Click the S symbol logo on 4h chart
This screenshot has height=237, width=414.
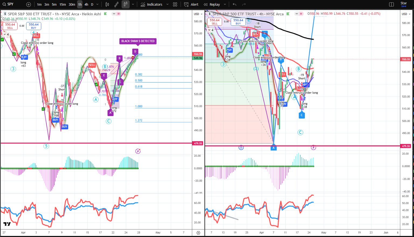point(209,14)
